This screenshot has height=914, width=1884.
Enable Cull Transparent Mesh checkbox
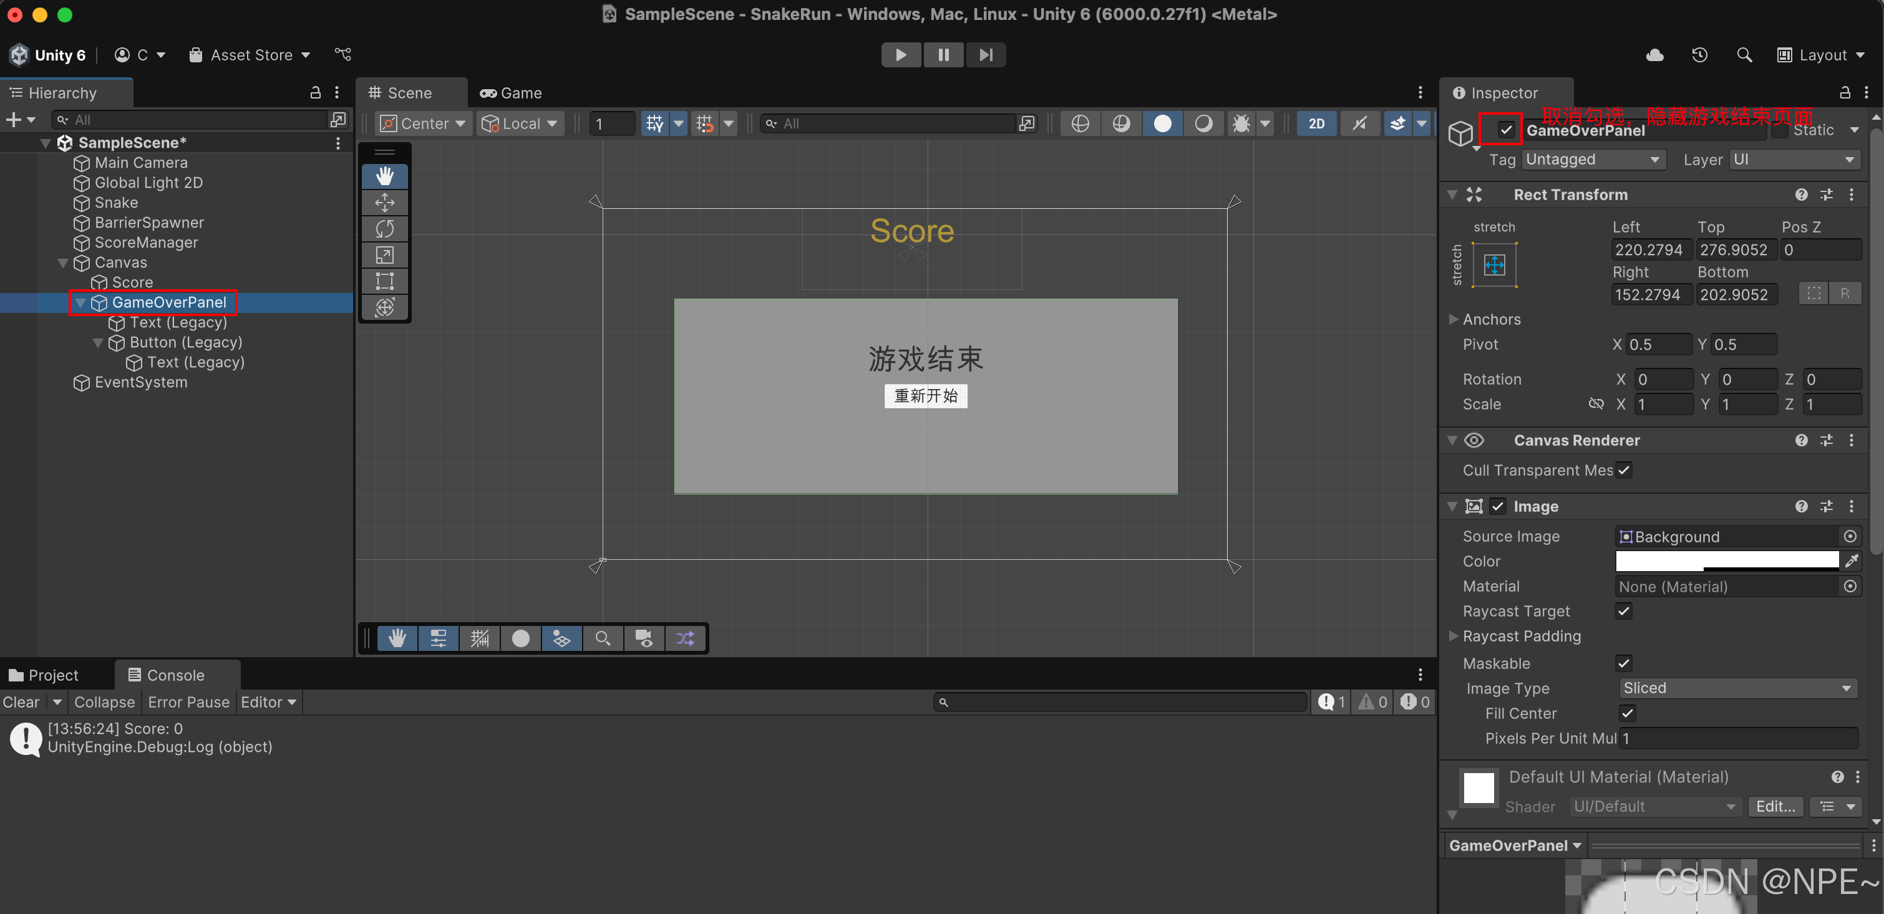coord(1622,469)
